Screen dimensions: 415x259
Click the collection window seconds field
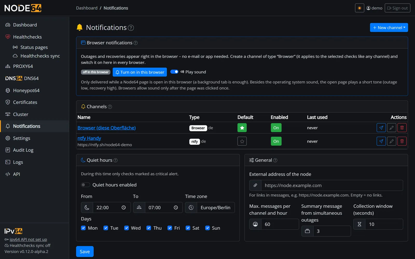[x=384, y=224]
